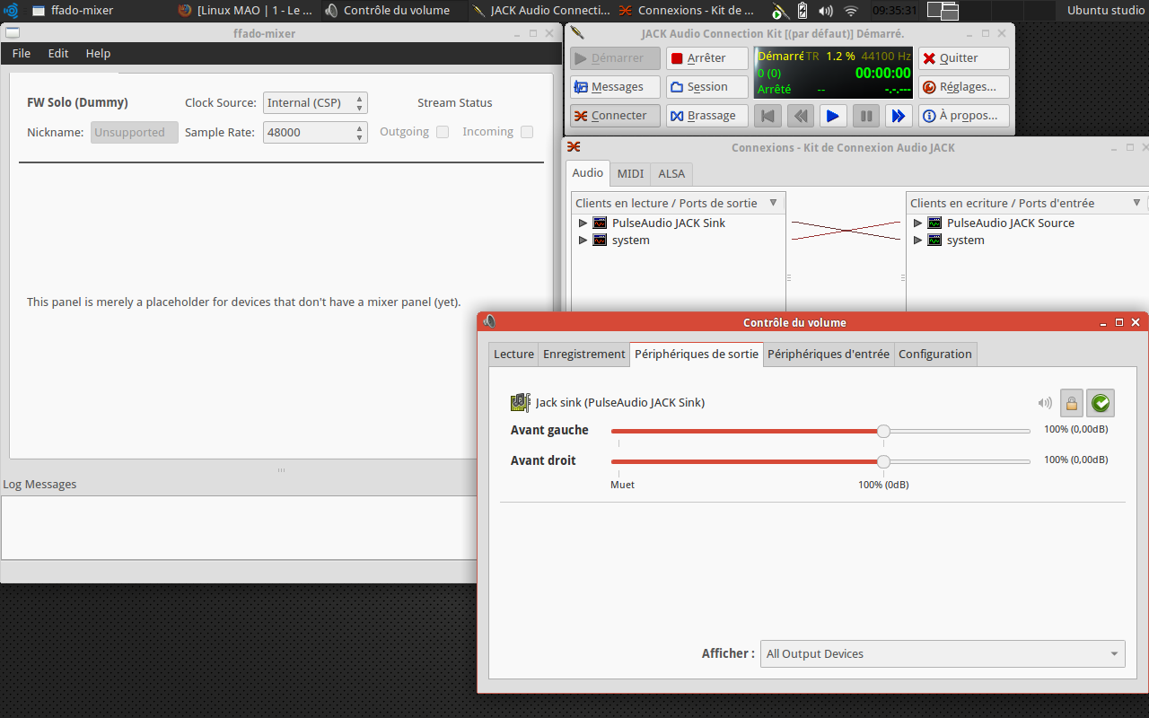This screenshot has height=718, width=1149.
Task: Click the QjackCtl system tray icon
Action: click(780, 11)
